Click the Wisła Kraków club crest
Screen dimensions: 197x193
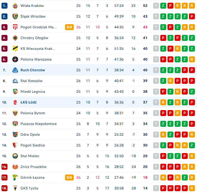(x=15, y=6)
